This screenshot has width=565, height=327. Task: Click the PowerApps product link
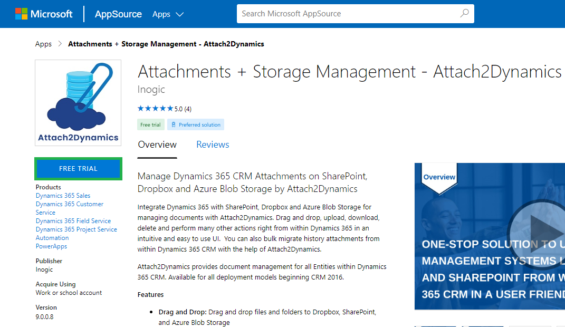(51, 246)
